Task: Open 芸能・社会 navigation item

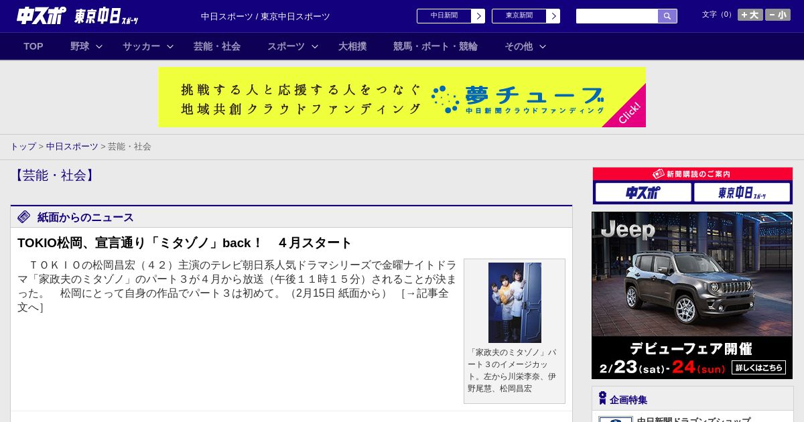Action: (217, 46)
